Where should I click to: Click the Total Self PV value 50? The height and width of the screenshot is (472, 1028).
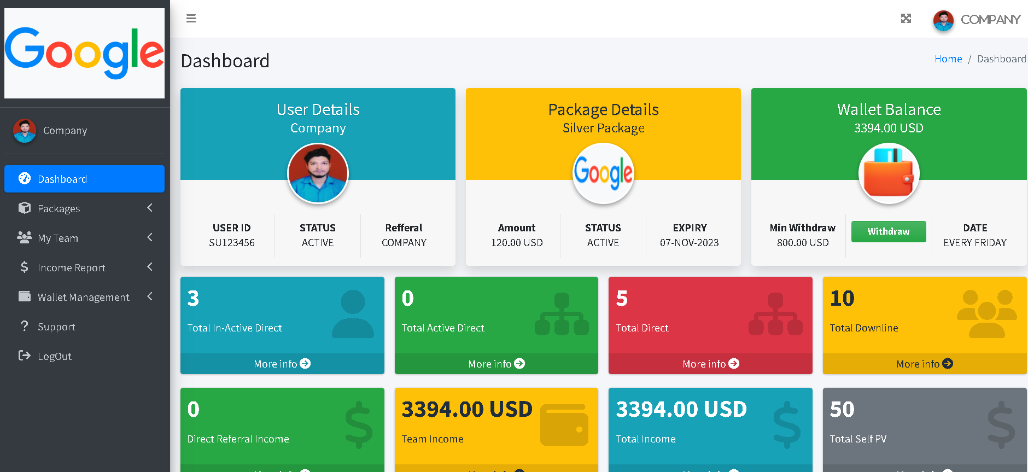[842, 409]
